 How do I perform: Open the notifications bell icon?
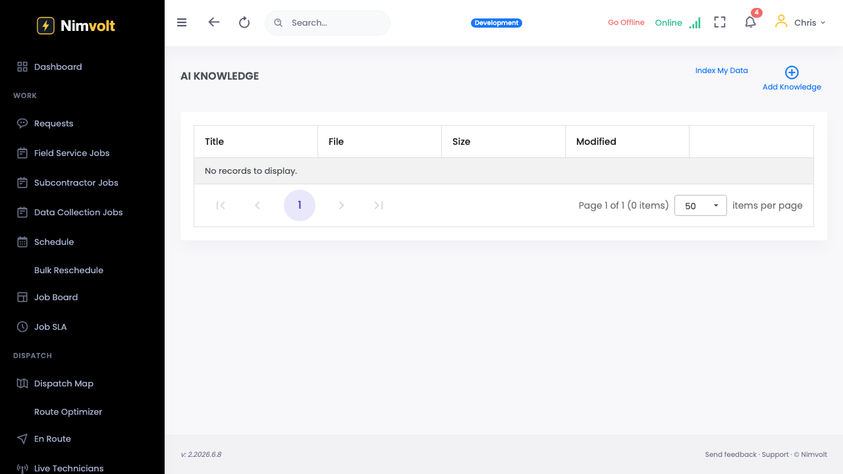tap(750, 22)
